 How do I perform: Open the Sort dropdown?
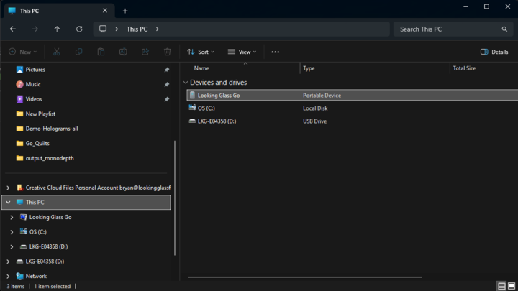(201, 52)
